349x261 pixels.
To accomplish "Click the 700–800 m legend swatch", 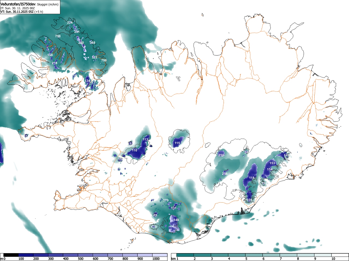I will tap(115, 255).
